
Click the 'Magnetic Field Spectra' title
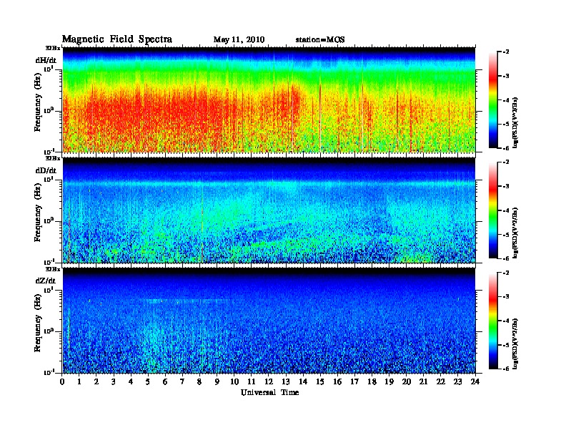pyautogui.click(x=117, y=39)
